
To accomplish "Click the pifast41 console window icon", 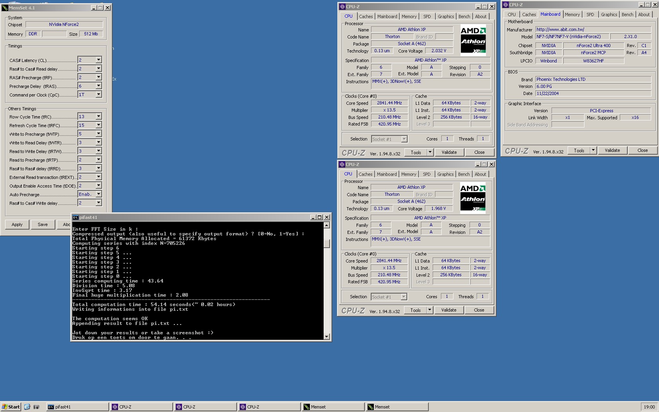I will click(75, 217).
